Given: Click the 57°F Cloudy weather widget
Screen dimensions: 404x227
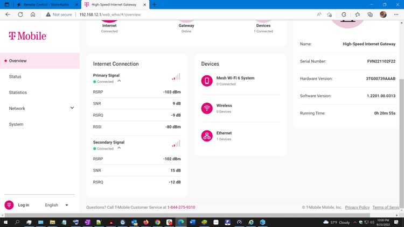Looking at the screenshot, I should (336, 222).
